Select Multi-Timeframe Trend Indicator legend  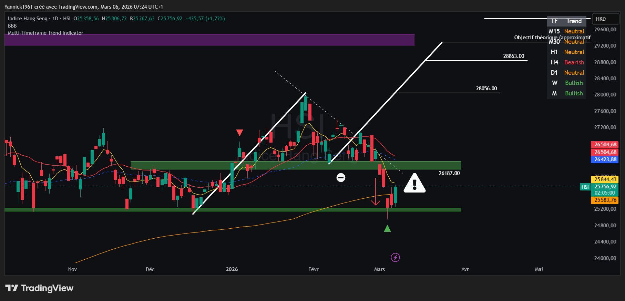pyautogui.click(x=45, y=33)
